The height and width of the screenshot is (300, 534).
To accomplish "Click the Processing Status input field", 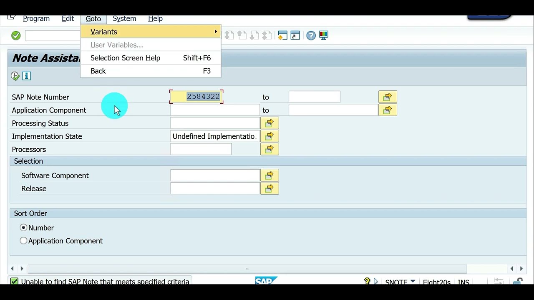I will click(215, 123).
